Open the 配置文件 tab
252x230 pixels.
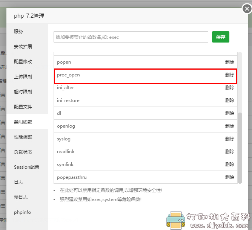[23, 107]
